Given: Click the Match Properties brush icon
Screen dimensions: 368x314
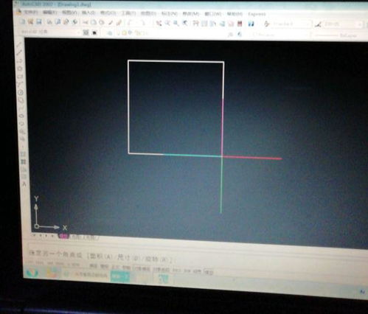Looking at the screenshot, I should [x=119, y=23].
